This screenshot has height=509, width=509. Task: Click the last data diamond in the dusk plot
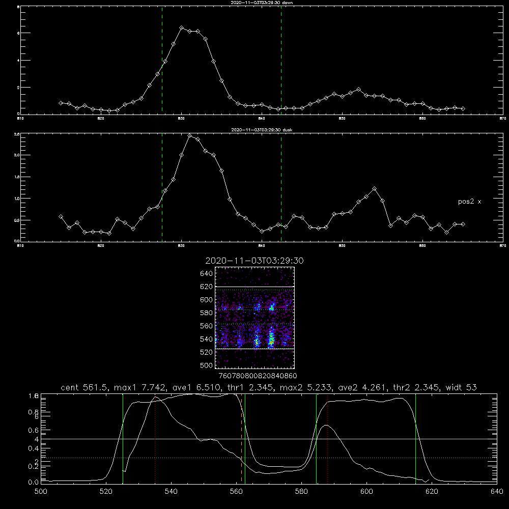(463, 224)
